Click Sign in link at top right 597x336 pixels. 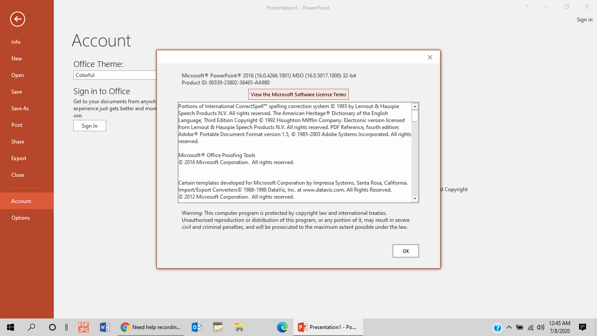coord(584,20)
